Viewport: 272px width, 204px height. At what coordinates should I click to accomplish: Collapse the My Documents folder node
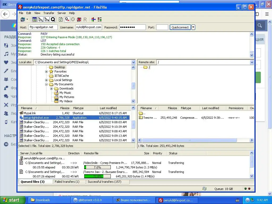(46, 84)
